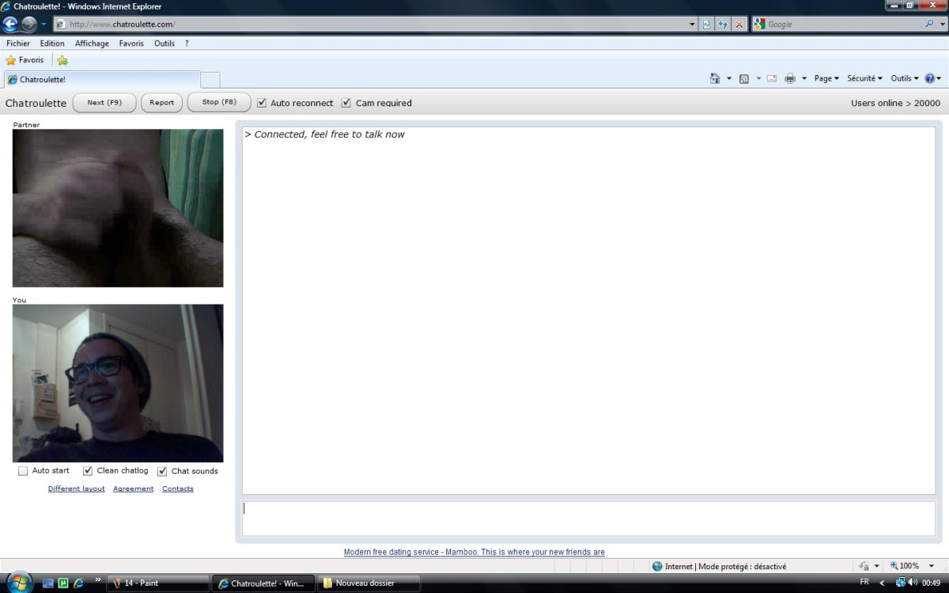Click the Next (F9) button
949x593 pixels.
(x=104, y=103)
